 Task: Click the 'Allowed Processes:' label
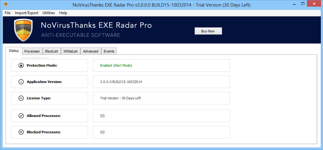(x=44, y=116)
